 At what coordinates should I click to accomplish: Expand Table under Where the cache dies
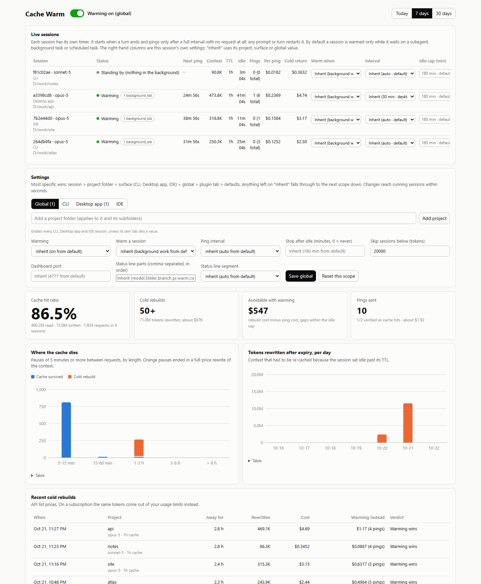[x=38, y=476]
